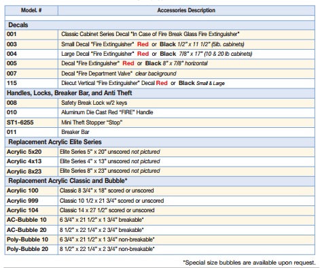Click Aluminum Die Cast Red FIRE Handle
Image resolution: width=320 pixels, height=268 pixels.
107,112
